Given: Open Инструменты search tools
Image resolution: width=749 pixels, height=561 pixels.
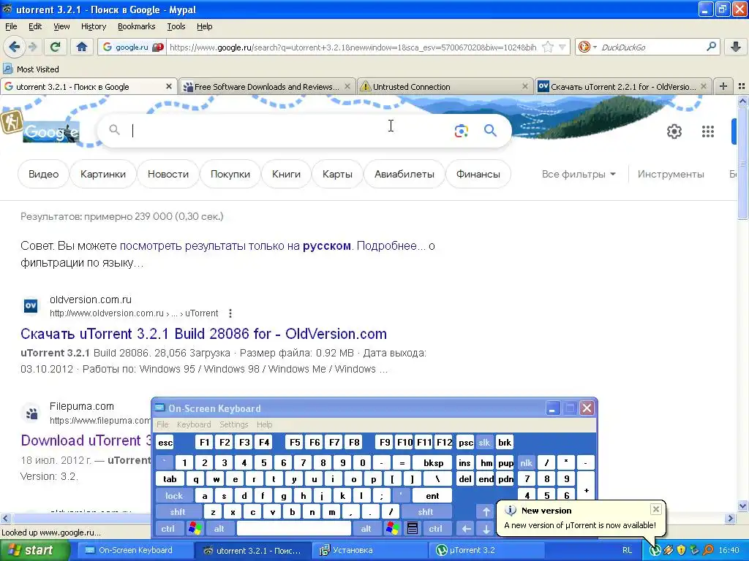Looking at the screenshot, I should (x=671, y=174).
